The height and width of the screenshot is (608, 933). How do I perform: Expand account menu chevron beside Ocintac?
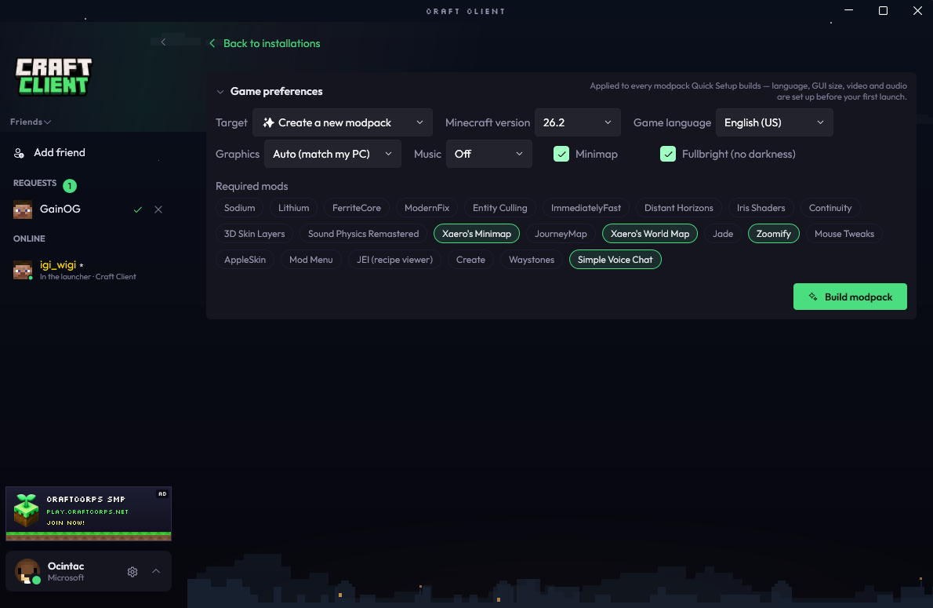point(156,571)
